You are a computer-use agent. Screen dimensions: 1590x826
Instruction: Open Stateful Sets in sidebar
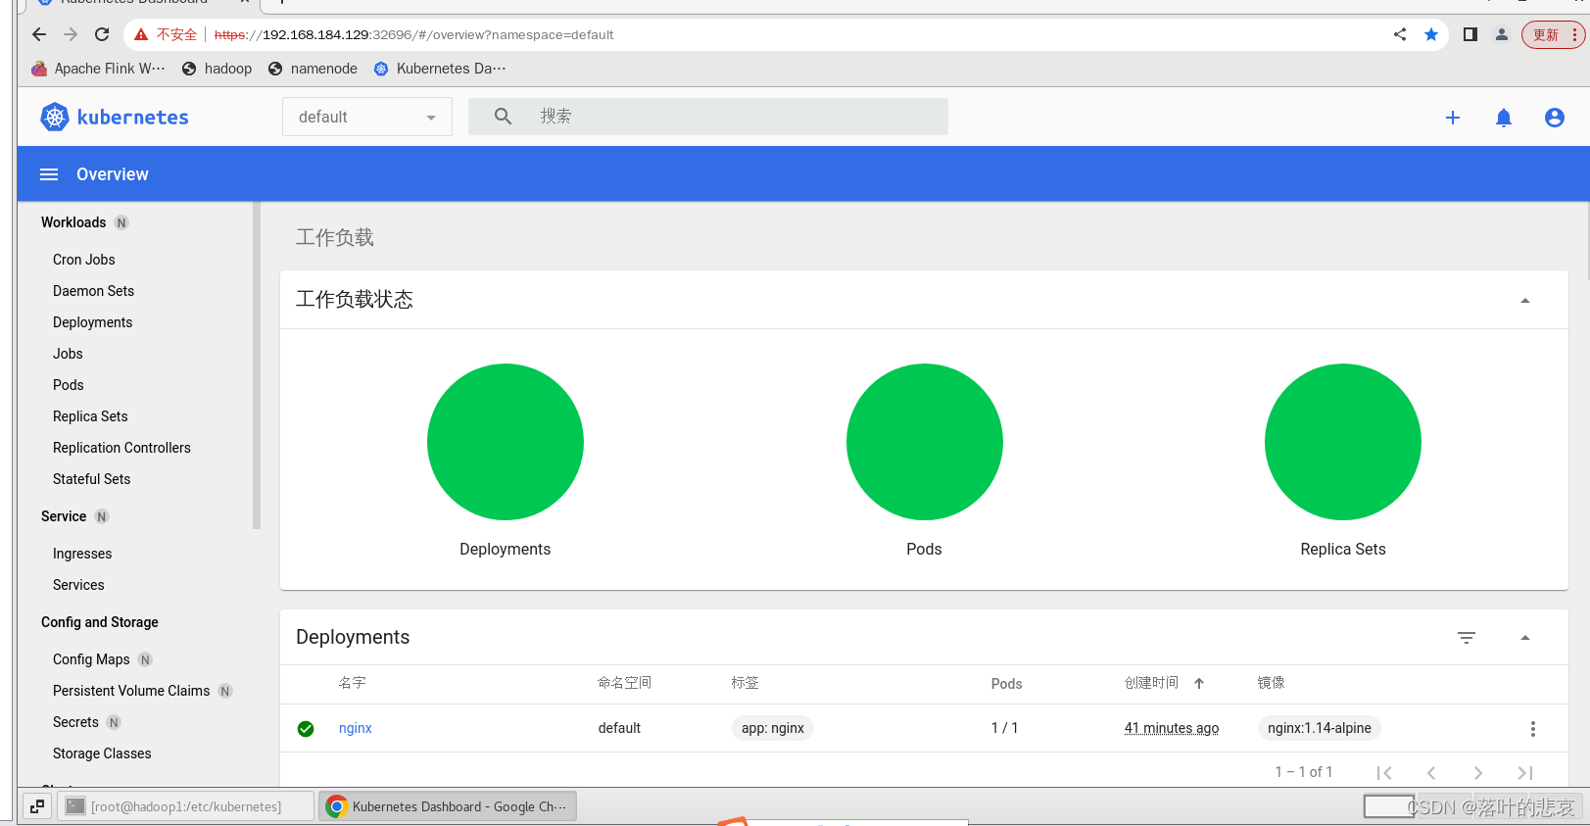tap(91, 479)
